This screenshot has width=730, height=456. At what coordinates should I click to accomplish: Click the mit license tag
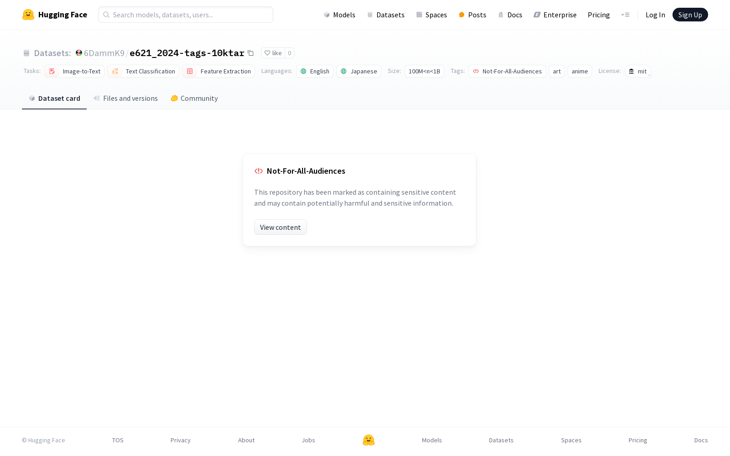pyautogui.click(x=638, y=71)
